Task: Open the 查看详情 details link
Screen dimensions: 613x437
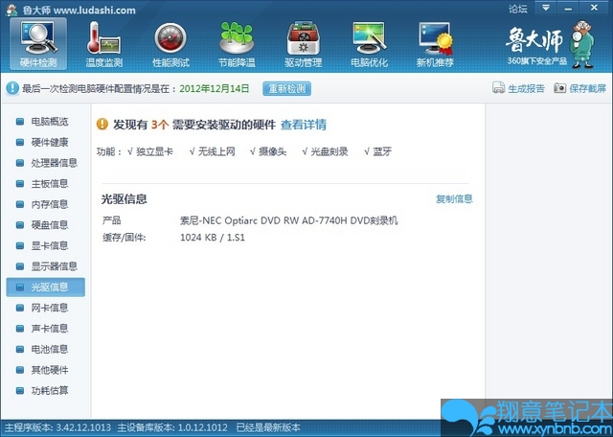Action: pos(304,125)
